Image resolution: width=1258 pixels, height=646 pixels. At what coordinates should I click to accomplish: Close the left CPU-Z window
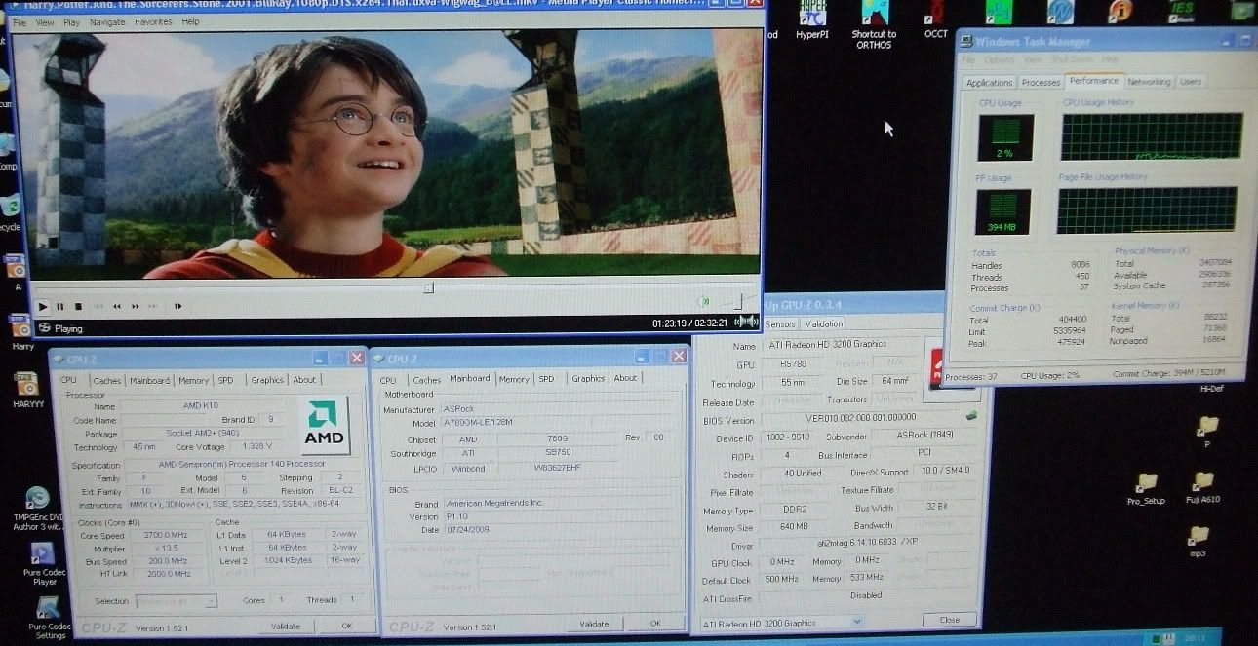pyautogui.click(x=356, y=359)
